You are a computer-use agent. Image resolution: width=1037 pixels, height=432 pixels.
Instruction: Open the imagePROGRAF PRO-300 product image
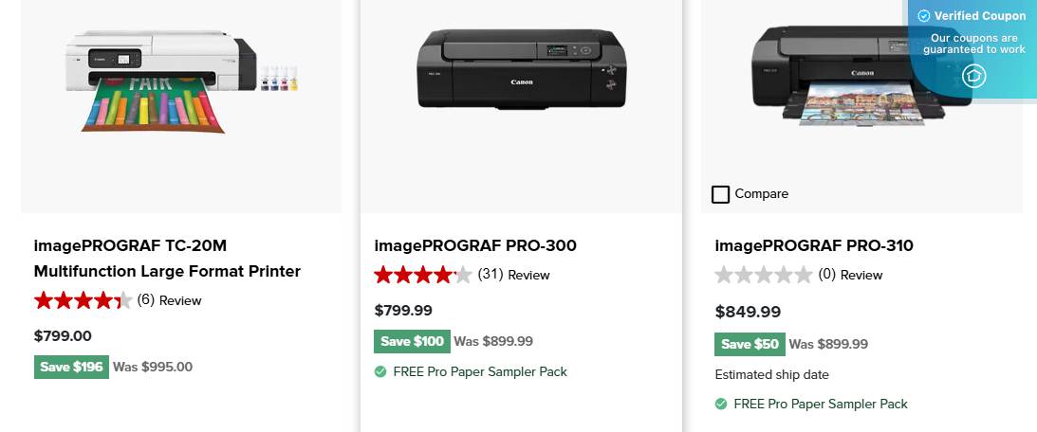[521, 71]
